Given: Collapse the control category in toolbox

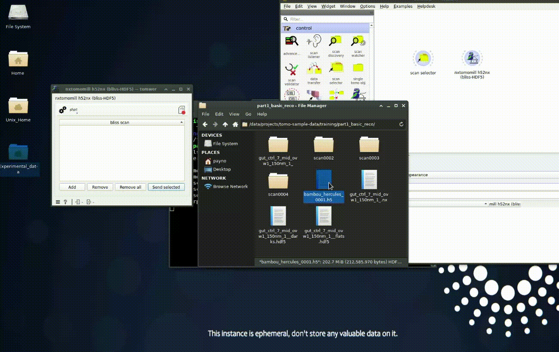Looking at the screenshot, I should tap(326, 28).
